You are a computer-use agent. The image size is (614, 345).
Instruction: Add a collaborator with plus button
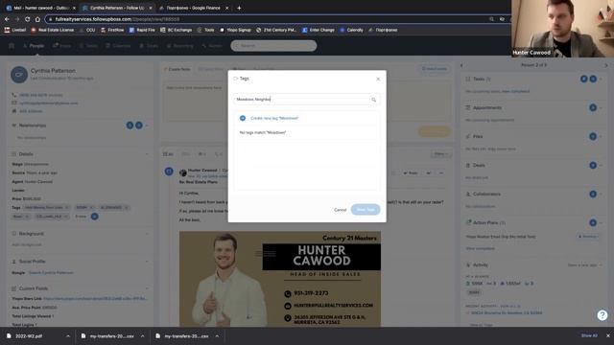[x=593, y=194]
